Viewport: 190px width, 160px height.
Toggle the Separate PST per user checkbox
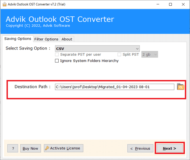coord(57,54)
